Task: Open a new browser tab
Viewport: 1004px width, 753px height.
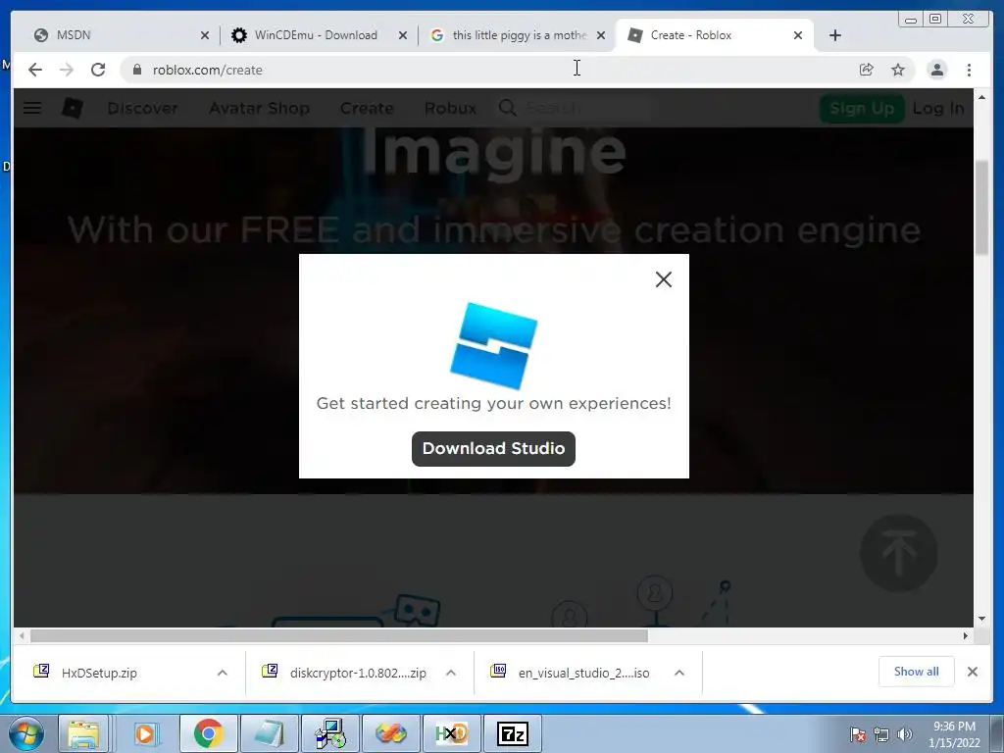Action: 835,36
